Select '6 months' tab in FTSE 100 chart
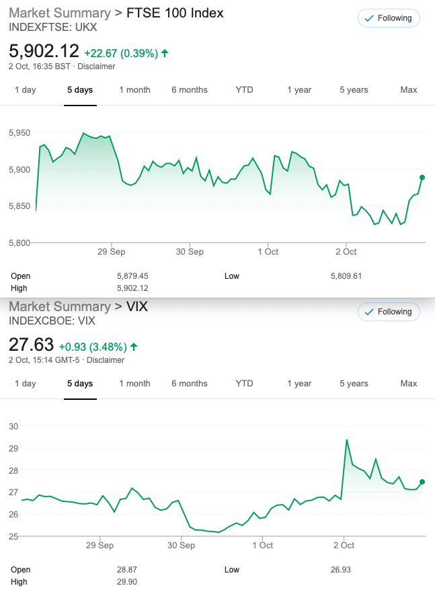435x590 pixels. pos(190,90)
